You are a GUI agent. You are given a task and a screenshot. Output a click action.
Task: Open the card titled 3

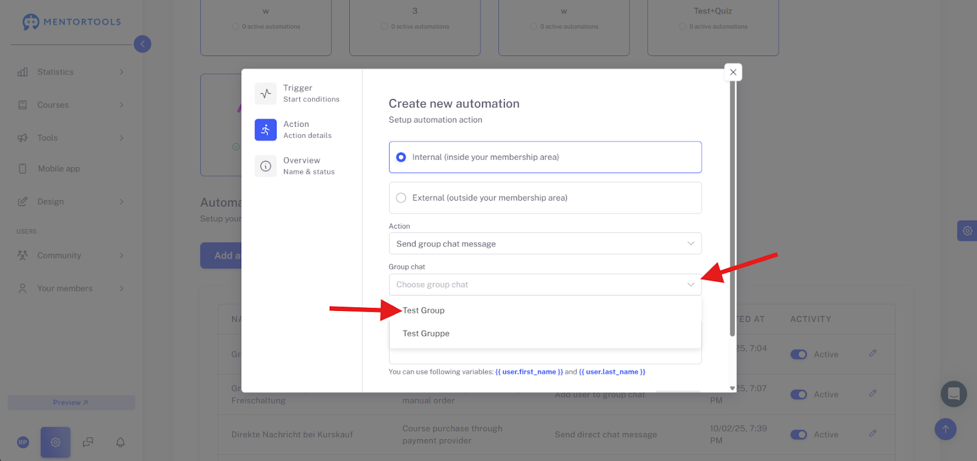[415, 27]
